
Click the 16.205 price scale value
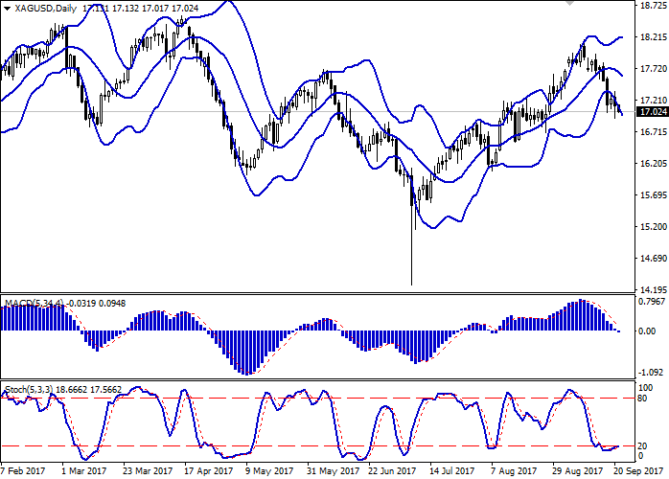click(x=654, y=164)
